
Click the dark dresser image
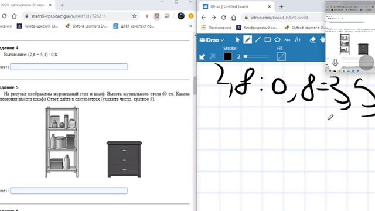(124, 159)
